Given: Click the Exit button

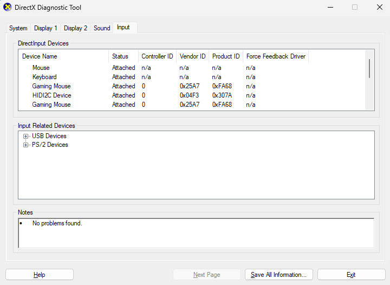Looking at the screenshot, I should pos(351,275).
